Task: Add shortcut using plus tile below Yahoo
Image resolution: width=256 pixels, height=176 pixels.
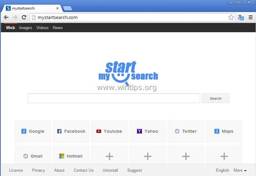Action: tap(147, 154)
